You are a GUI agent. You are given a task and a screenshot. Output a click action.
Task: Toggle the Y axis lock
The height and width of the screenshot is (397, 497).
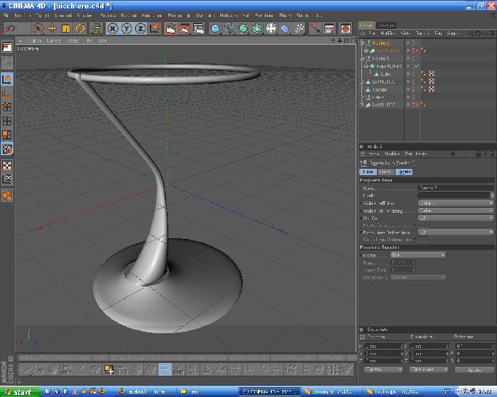click(x=126, y=29)
